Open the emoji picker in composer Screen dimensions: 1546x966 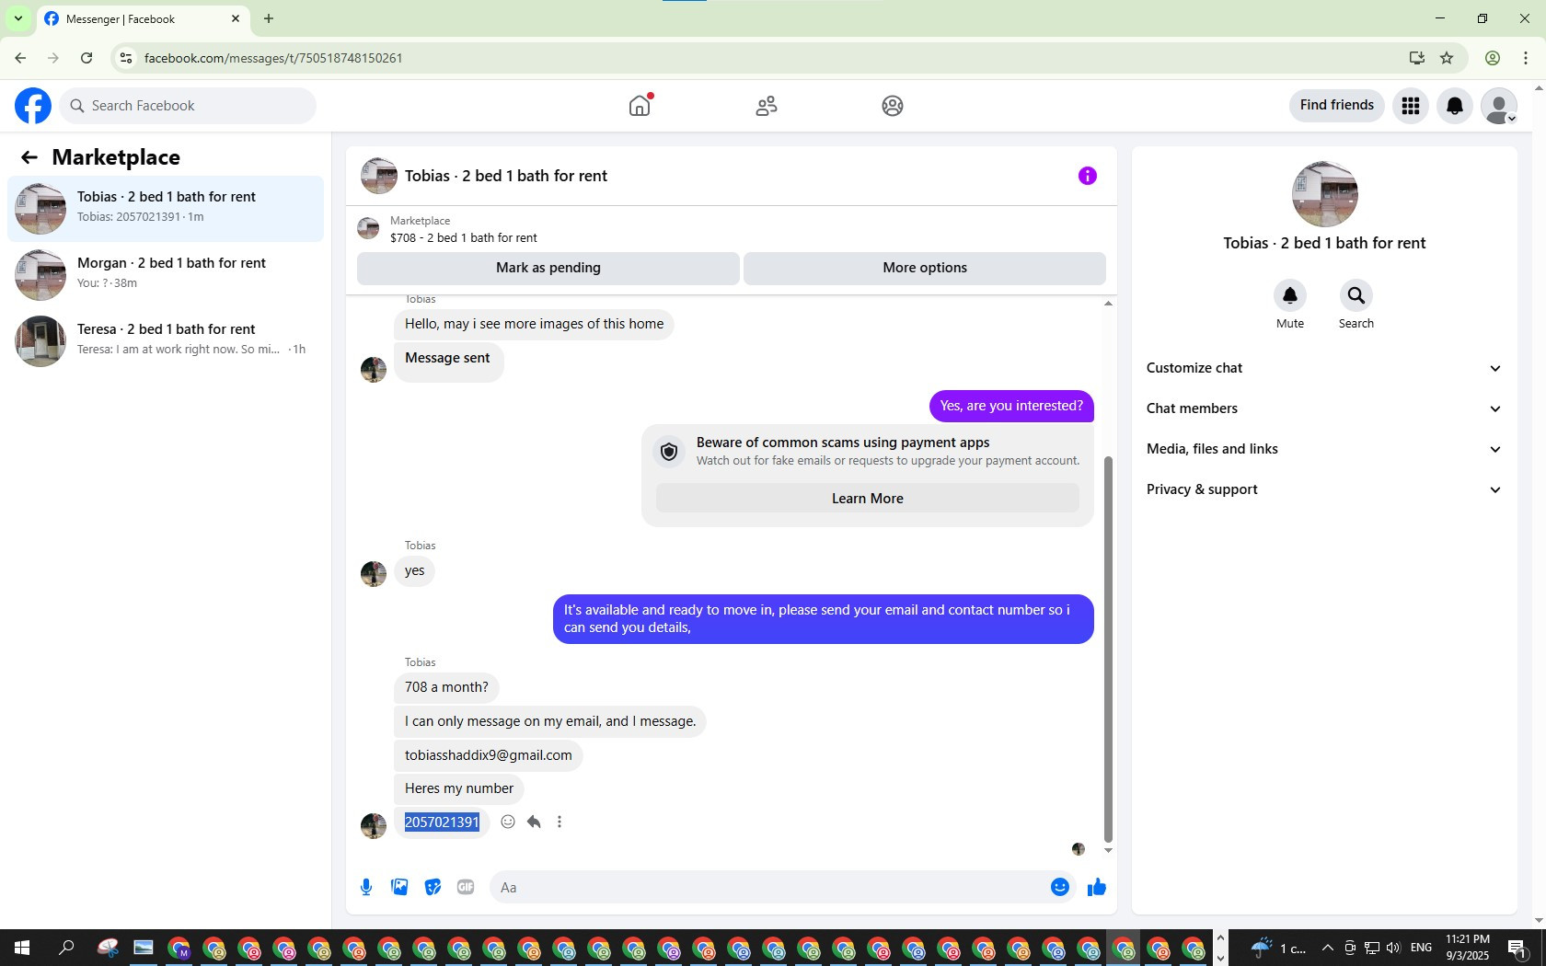click(x=1060, y=887)
